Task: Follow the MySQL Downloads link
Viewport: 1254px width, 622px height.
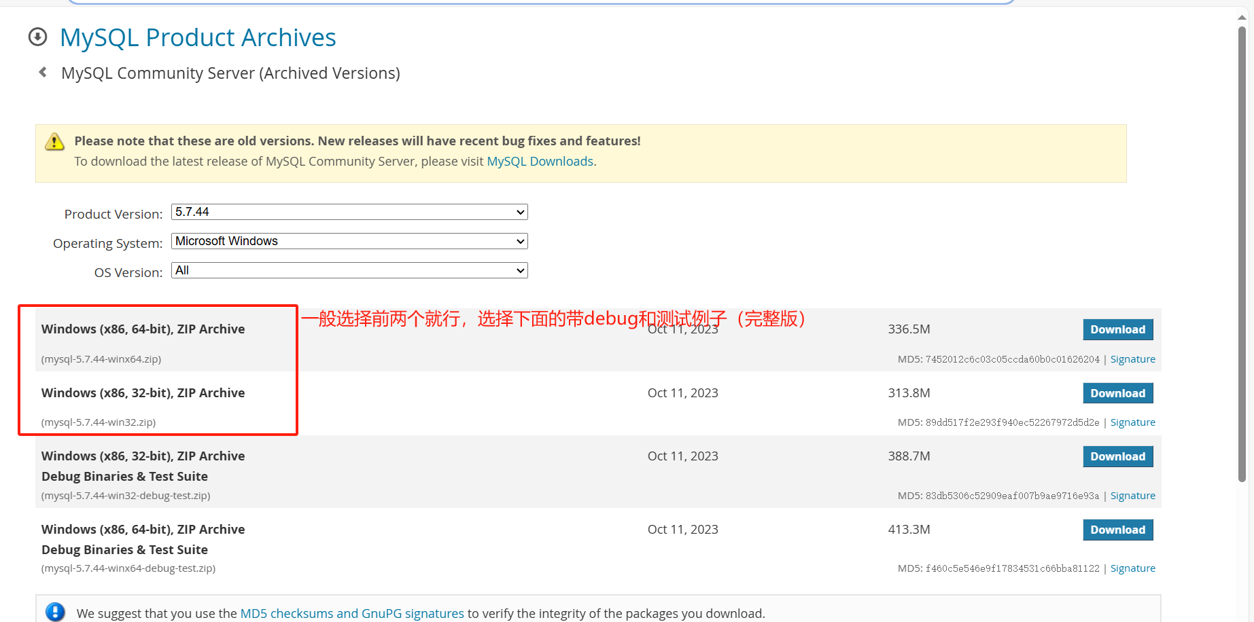Action: point(540,162)
